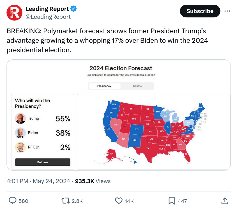The width and height of the screenshot is (237, 210).
Task: Click the Leading Report profile avatar
Action: [x=14, y=13]
